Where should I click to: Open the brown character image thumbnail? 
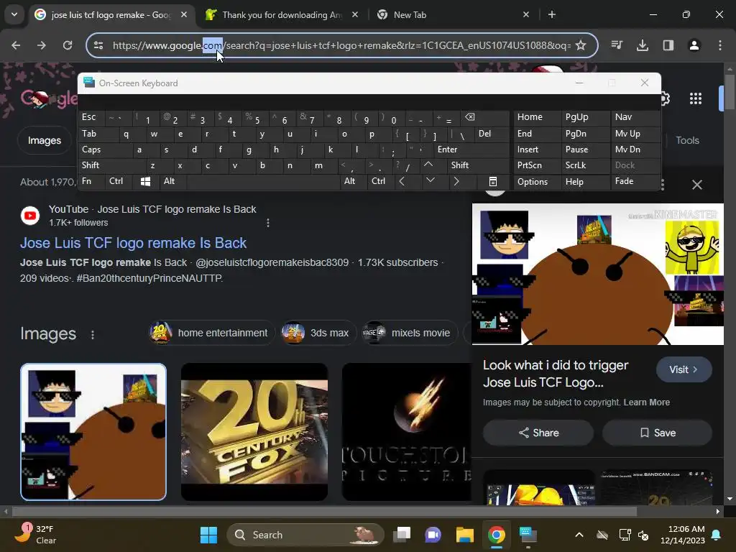tap(93, 432)
